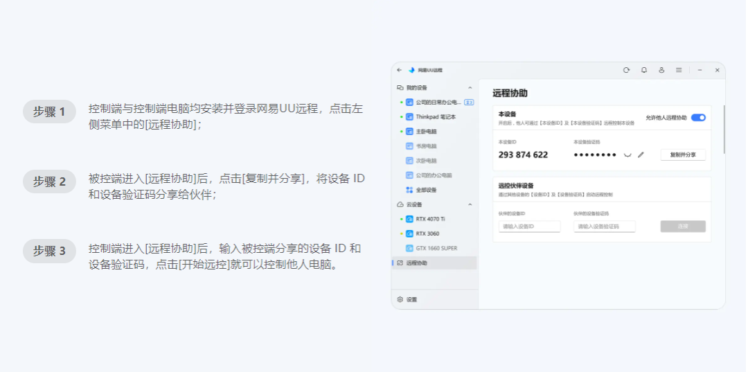Click step text starting 控制端与控制端电脑均安装
The image size is (748, 372).
tap(226, 116)
